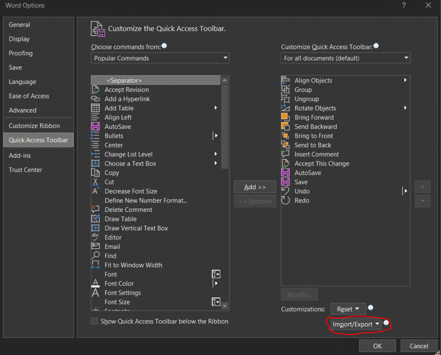Click the Ungroup icon in toolbar list

tap(286, 99)
